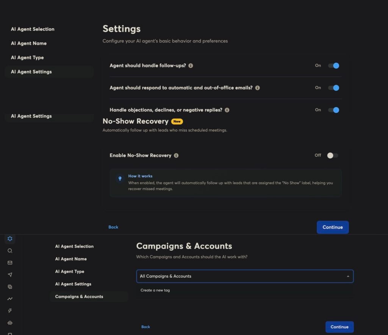Viewport: 388px width, 335px height.
Task: Select AI Agent Settings on Campaigns & Accounts screen
Action: [73, 284]
